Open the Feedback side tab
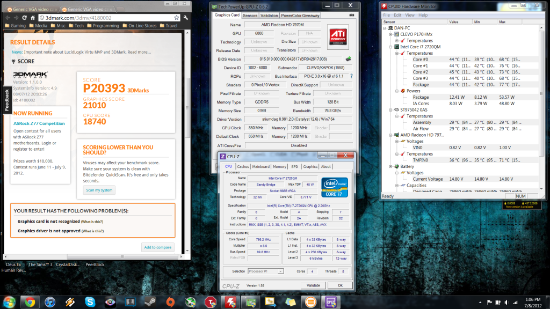This screenshot has width=550, height=309. pyautogui.click(x=6, y=100)
